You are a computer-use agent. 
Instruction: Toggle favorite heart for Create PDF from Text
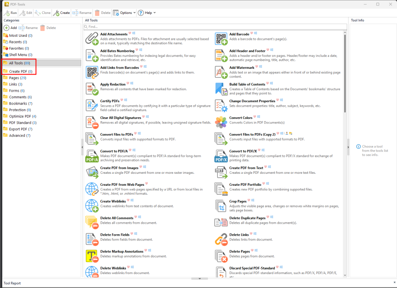tap(266, 167)
